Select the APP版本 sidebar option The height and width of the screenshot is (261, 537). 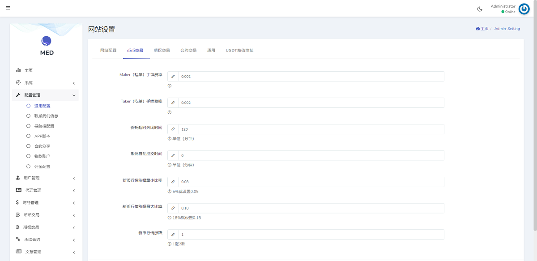click(x=42, y=136)
